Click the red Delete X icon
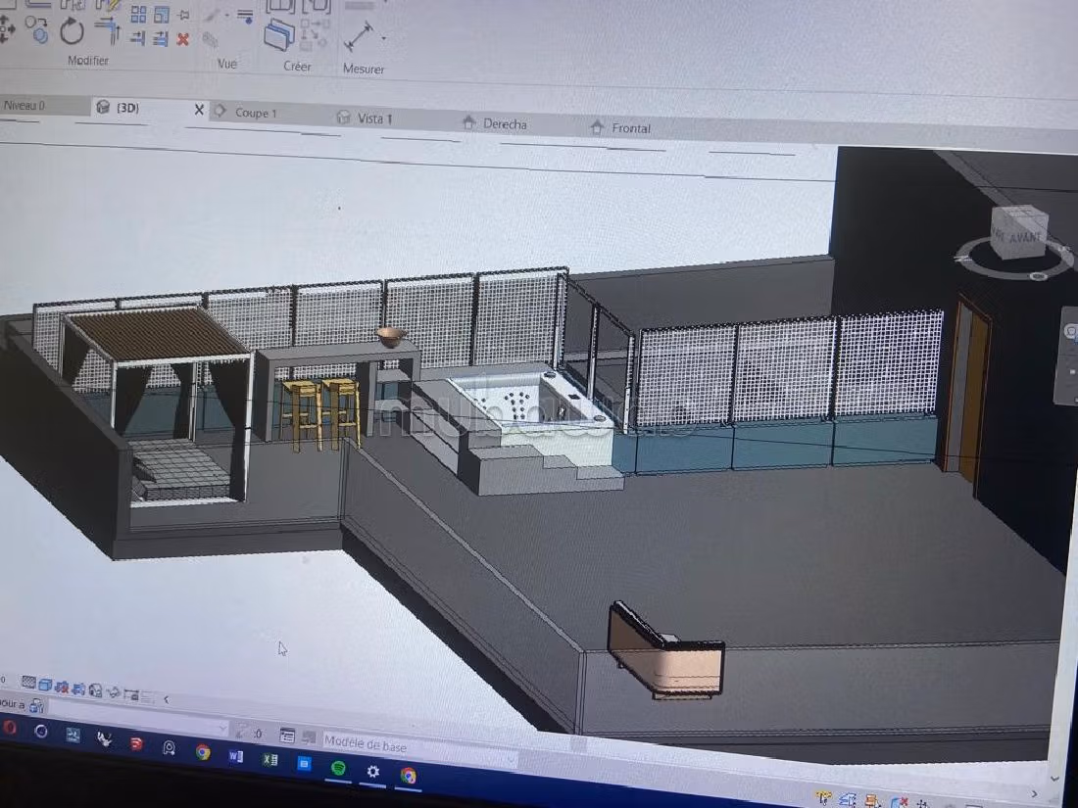 pyautogui.click(x=182, y=39)
